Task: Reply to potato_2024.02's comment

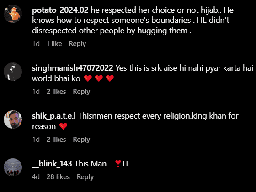Action: 77,44
